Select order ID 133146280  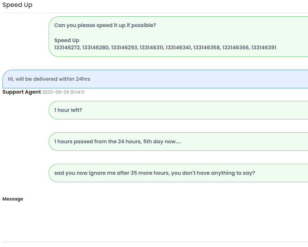tap(96, 48)
